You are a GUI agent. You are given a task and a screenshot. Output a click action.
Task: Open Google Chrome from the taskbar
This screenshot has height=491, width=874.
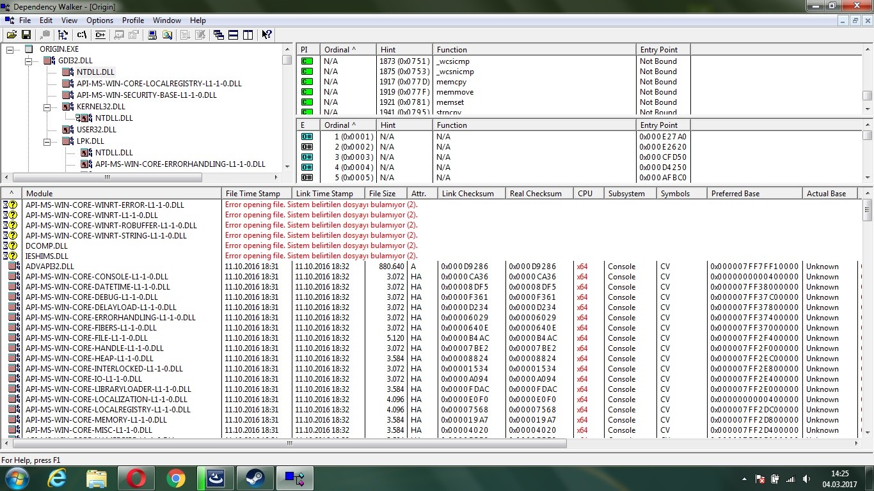tap(175, 478)
